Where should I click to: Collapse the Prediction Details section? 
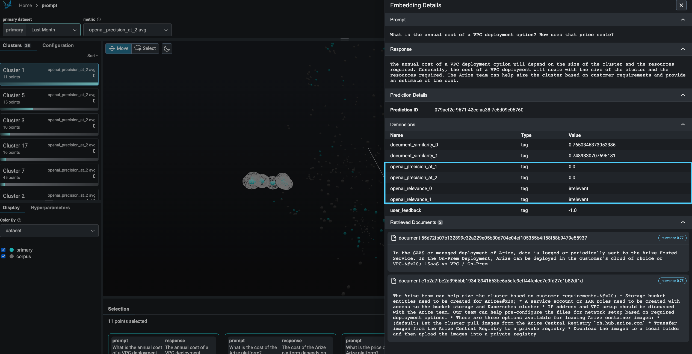tap(683, 95)
